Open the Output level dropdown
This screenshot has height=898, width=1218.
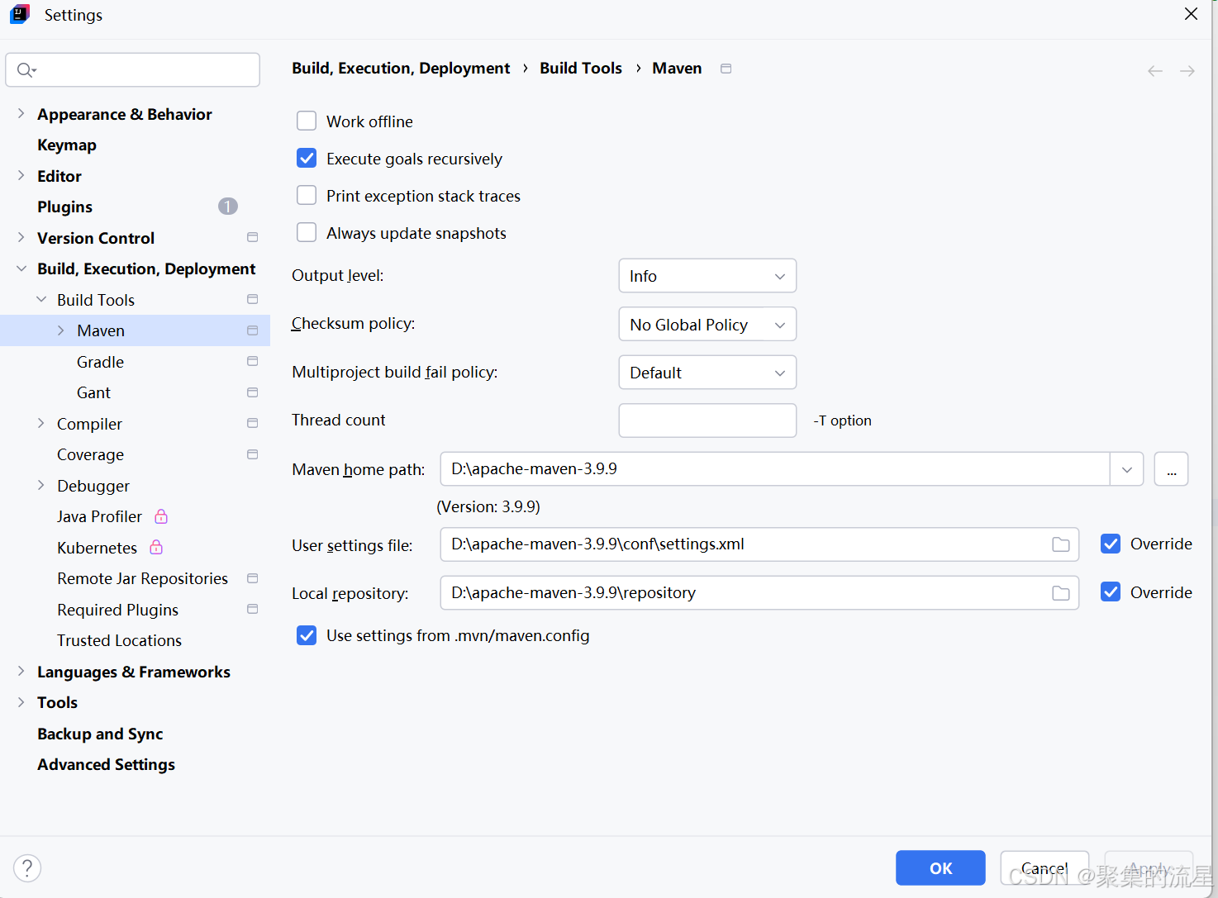707,275
